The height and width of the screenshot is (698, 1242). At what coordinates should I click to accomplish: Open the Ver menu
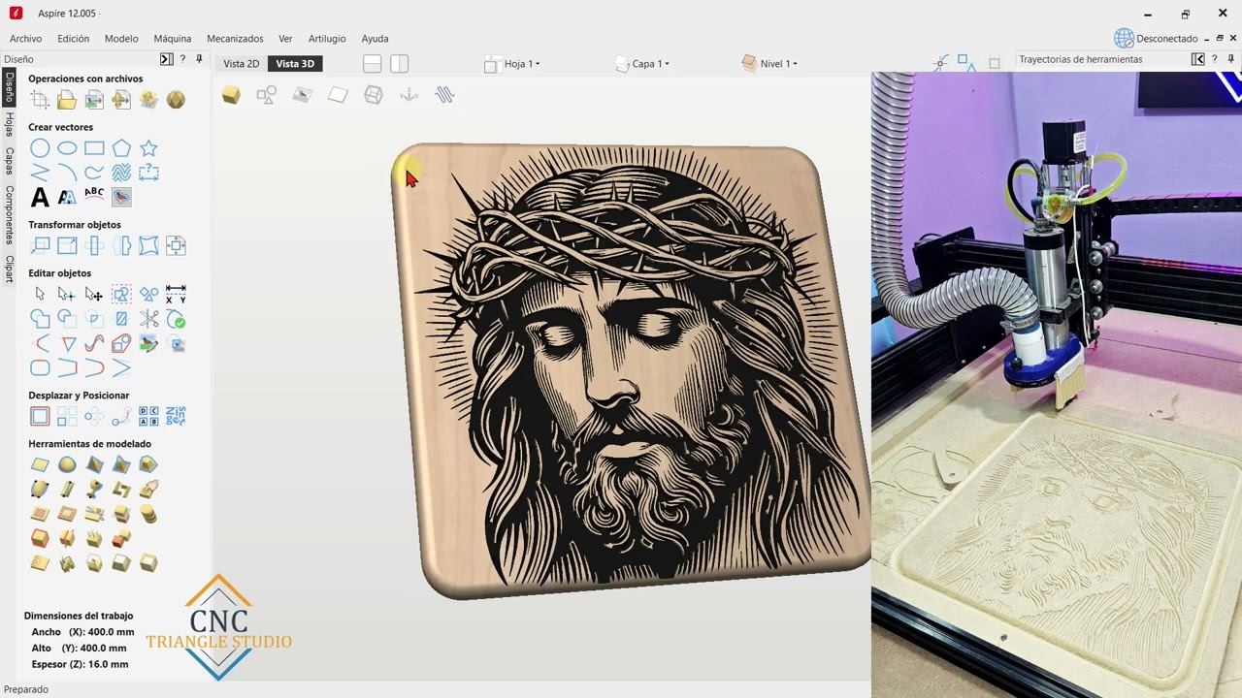pyautogui.click(x=285, y=39)
